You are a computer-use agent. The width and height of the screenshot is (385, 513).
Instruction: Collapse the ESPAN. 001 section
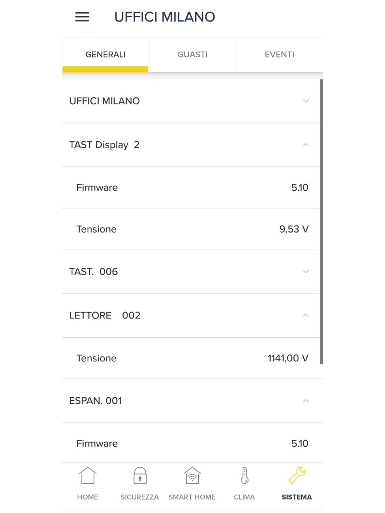coord(306,401)
